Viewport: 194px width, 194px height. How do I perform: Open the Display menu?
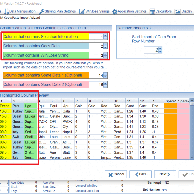(183, 12)
